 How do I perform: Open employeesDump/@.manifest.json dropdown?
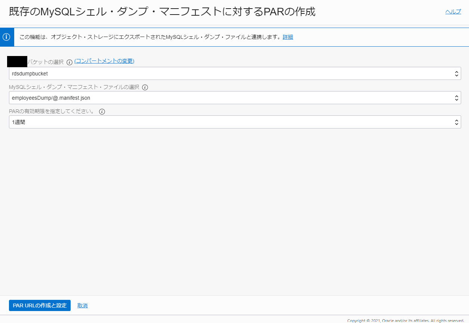pyautogui.click(x=235, y=98)
